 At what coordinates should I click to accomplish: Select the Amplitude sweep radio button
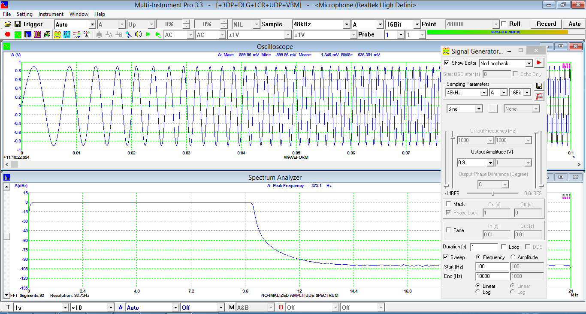[x=513, y=257]
